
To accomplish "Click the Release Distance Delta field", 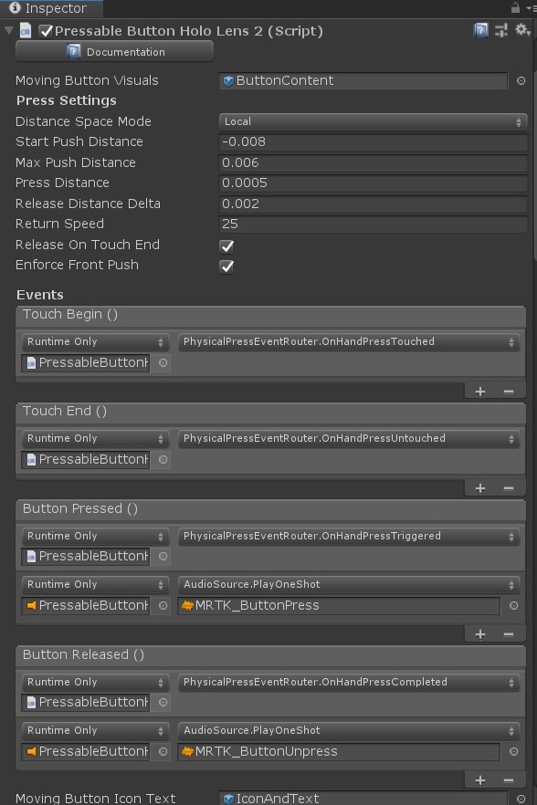I will pos(374,204).
